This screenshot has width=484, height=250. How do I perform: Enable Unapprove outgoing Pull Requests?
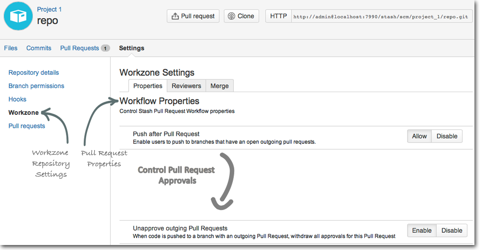(422, 230)
